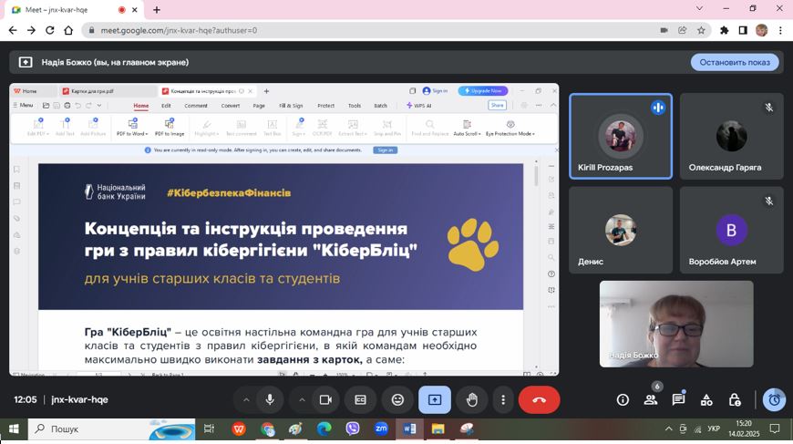
Task: Open the emoji reactions panel
Action: click(x=397, y=399)
